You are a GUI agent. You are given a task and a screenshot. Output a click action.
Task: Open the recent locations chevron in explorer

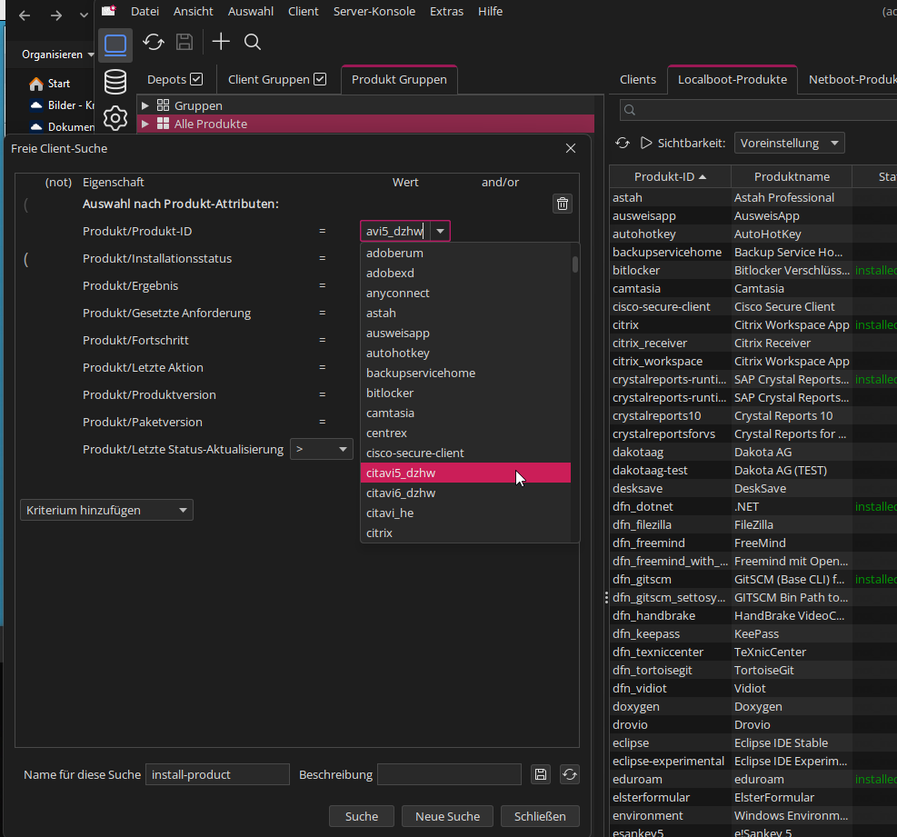(x=85, y=15)
